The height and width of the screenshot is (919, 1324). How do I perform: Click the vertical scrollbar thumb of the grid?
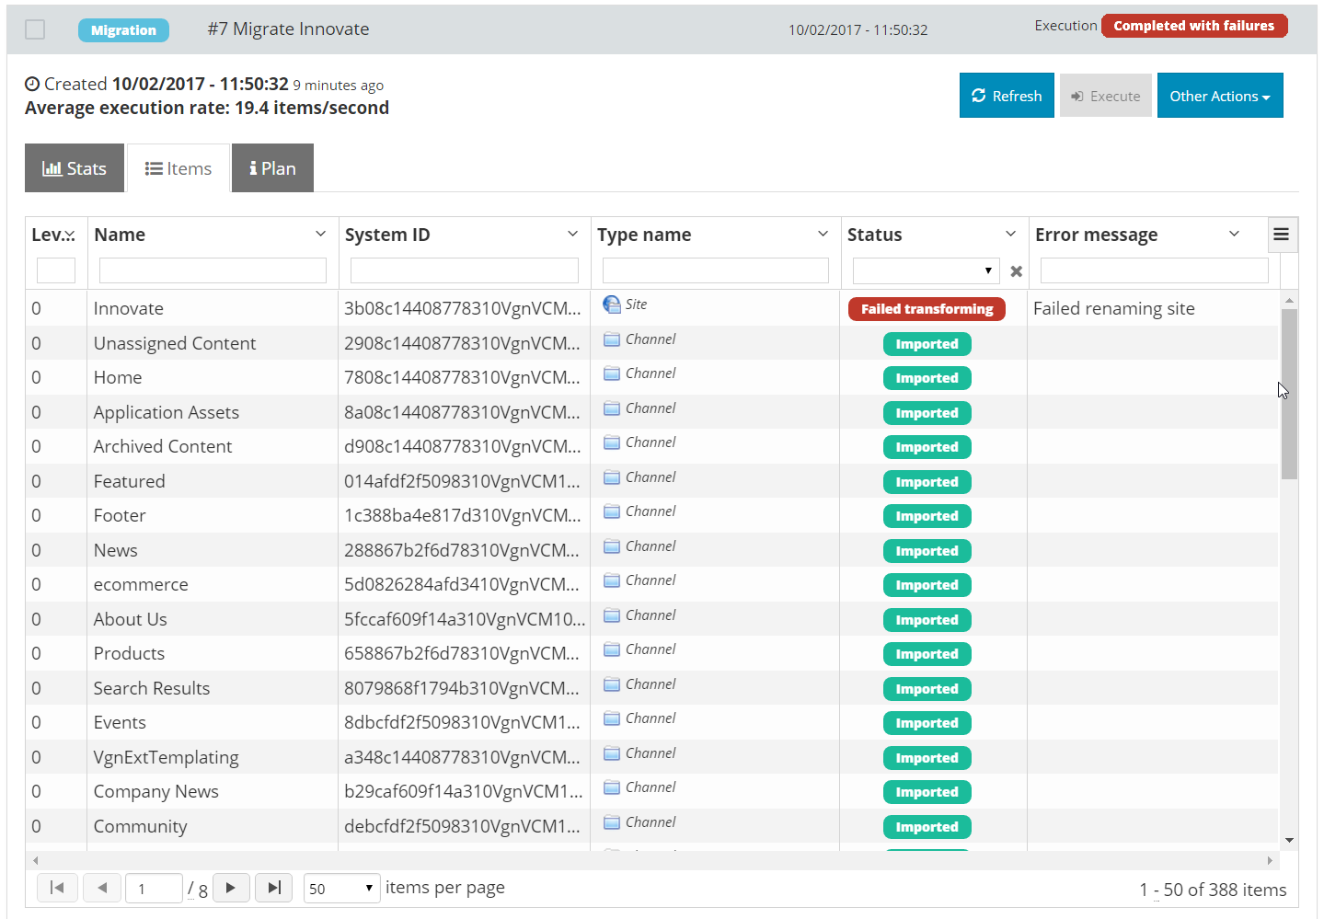(x=1289, y=394)
